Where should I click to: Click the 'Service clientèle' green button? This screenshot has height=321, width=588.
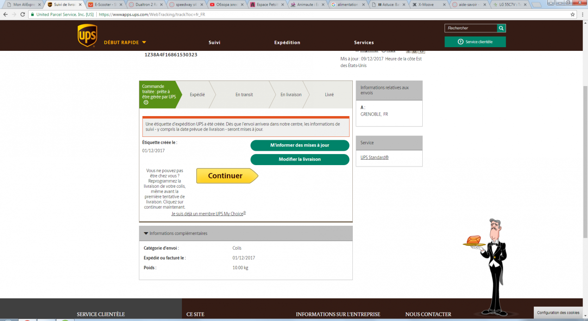coord(475,42)
